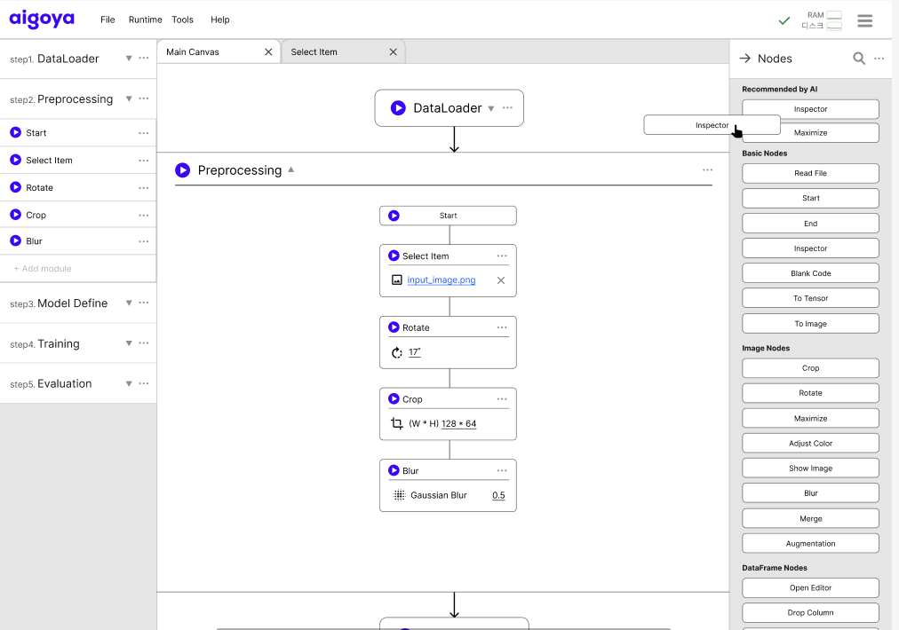
Task: Remove input_image.png with the X icon
Action: (501, 280)
